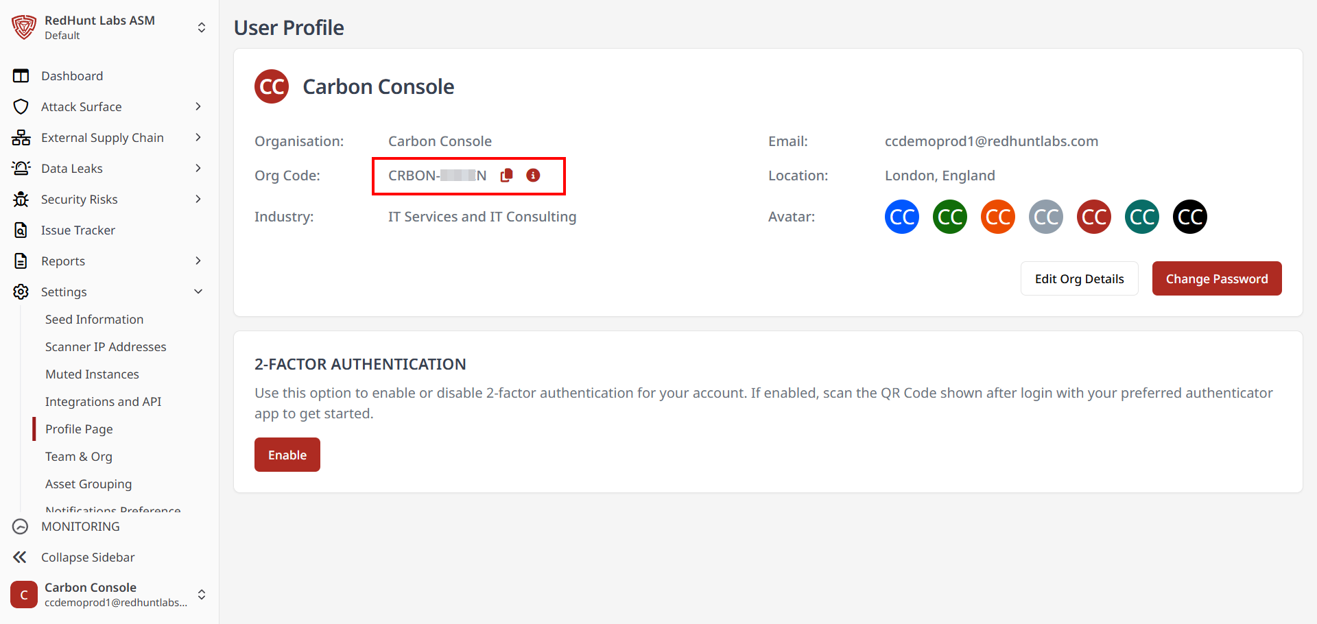
Task: Click Collapse Sidebar label
Action: pyautogui.click(x=88, y=557)
